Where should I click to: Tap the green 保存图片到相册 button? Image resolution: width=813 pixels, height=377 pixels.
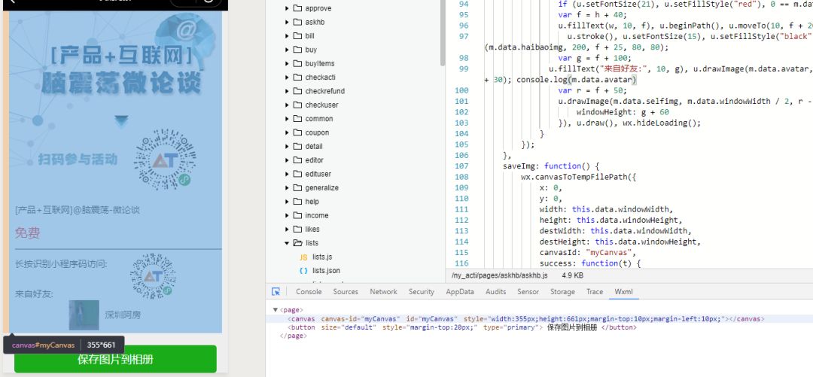(115, 360)
